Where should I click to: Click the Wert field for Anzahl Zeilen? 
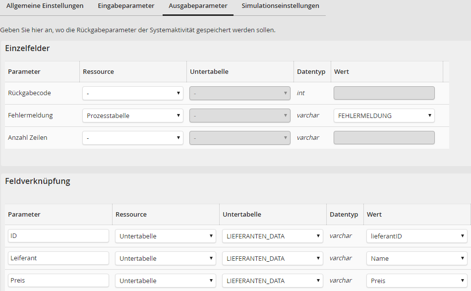tap(384, 138)
